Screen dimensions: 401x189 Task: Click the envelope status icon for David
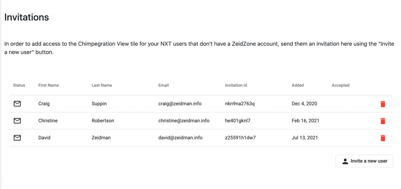coord(17,138)
